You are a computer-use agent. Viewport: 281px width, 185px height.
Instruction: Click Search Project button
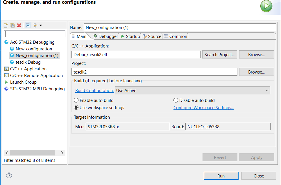coord(219,54)
